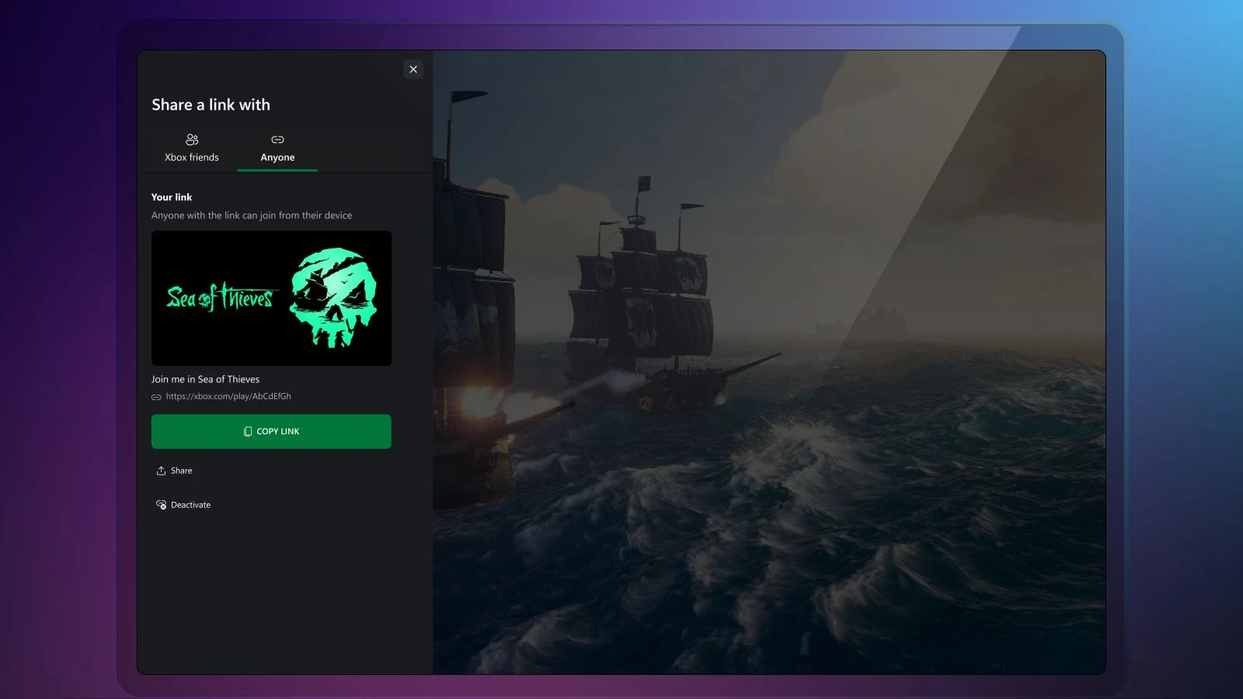1243x699 pixels.
Task: Click the share arrow icon
Action: point(161,471)
